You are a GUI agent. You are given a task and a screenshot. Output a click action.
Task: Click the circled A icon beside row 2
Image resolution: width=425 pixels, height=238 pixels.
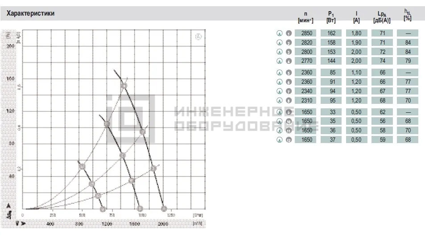tap(280, 43)
